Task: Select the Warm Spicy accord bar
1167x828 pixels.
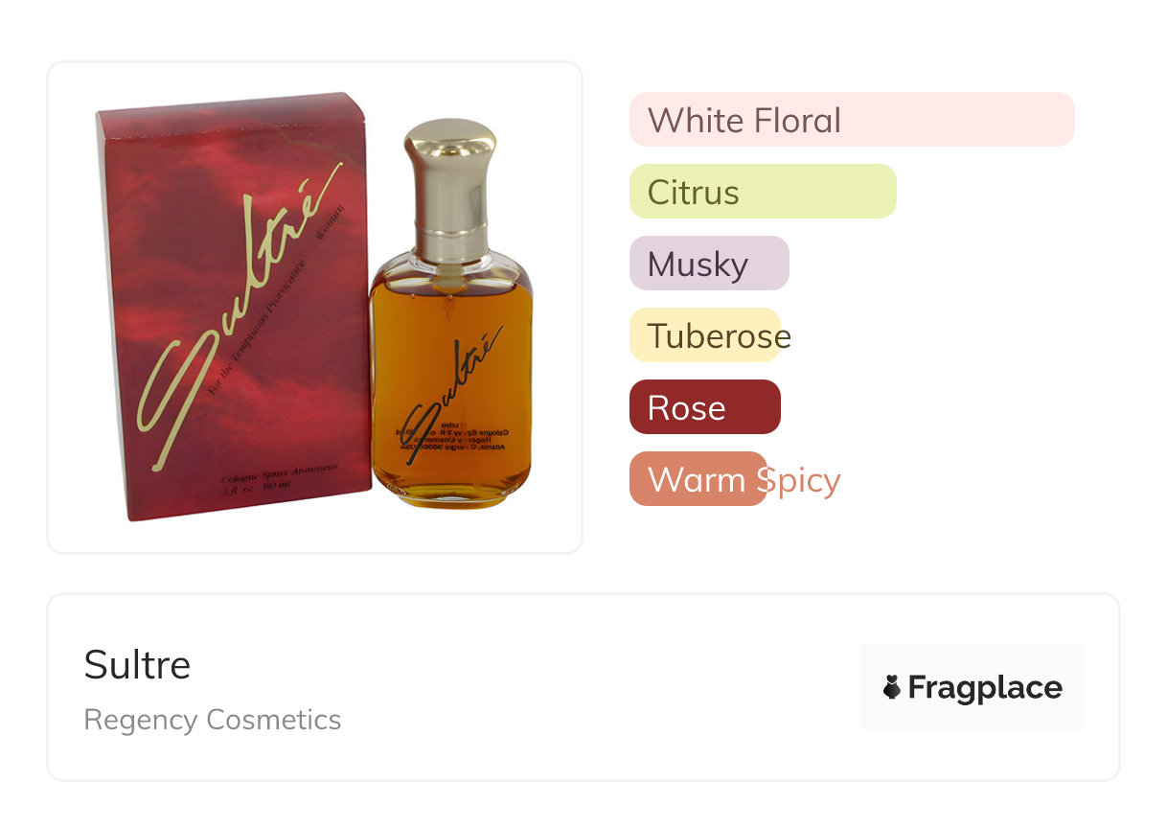Action: tap(698, 479)
